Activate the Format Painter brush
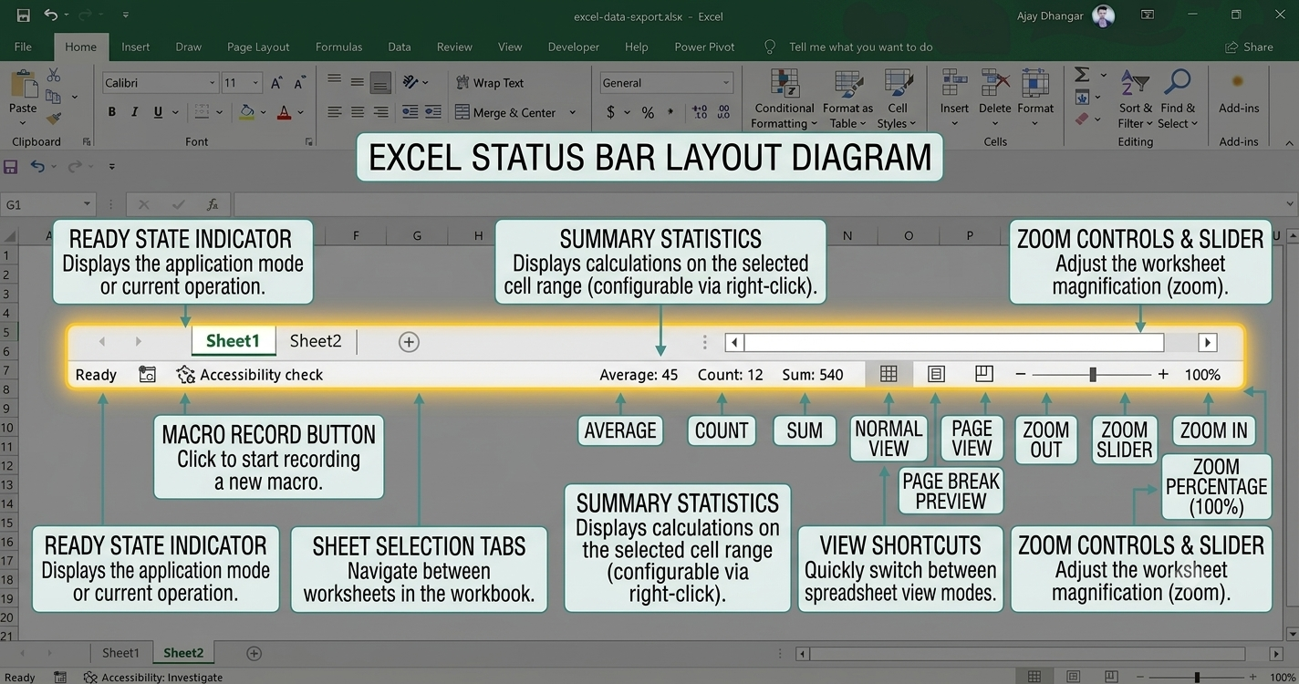Image resolution: width=1299 pixels, height=684 pixels. point(54,117)
